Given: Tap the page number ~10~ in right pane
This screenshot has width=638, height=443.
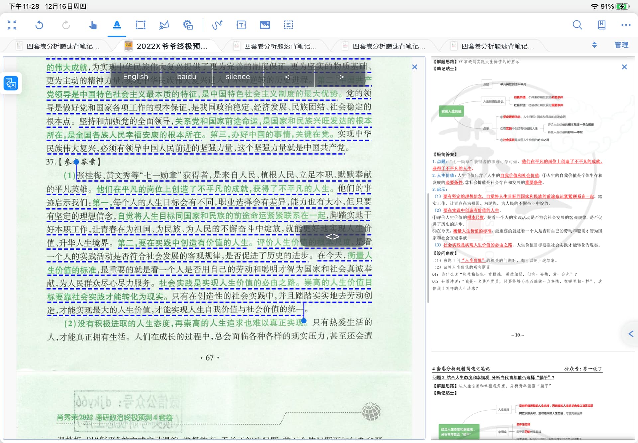Looking at the screenshot, I should (517, 335).
